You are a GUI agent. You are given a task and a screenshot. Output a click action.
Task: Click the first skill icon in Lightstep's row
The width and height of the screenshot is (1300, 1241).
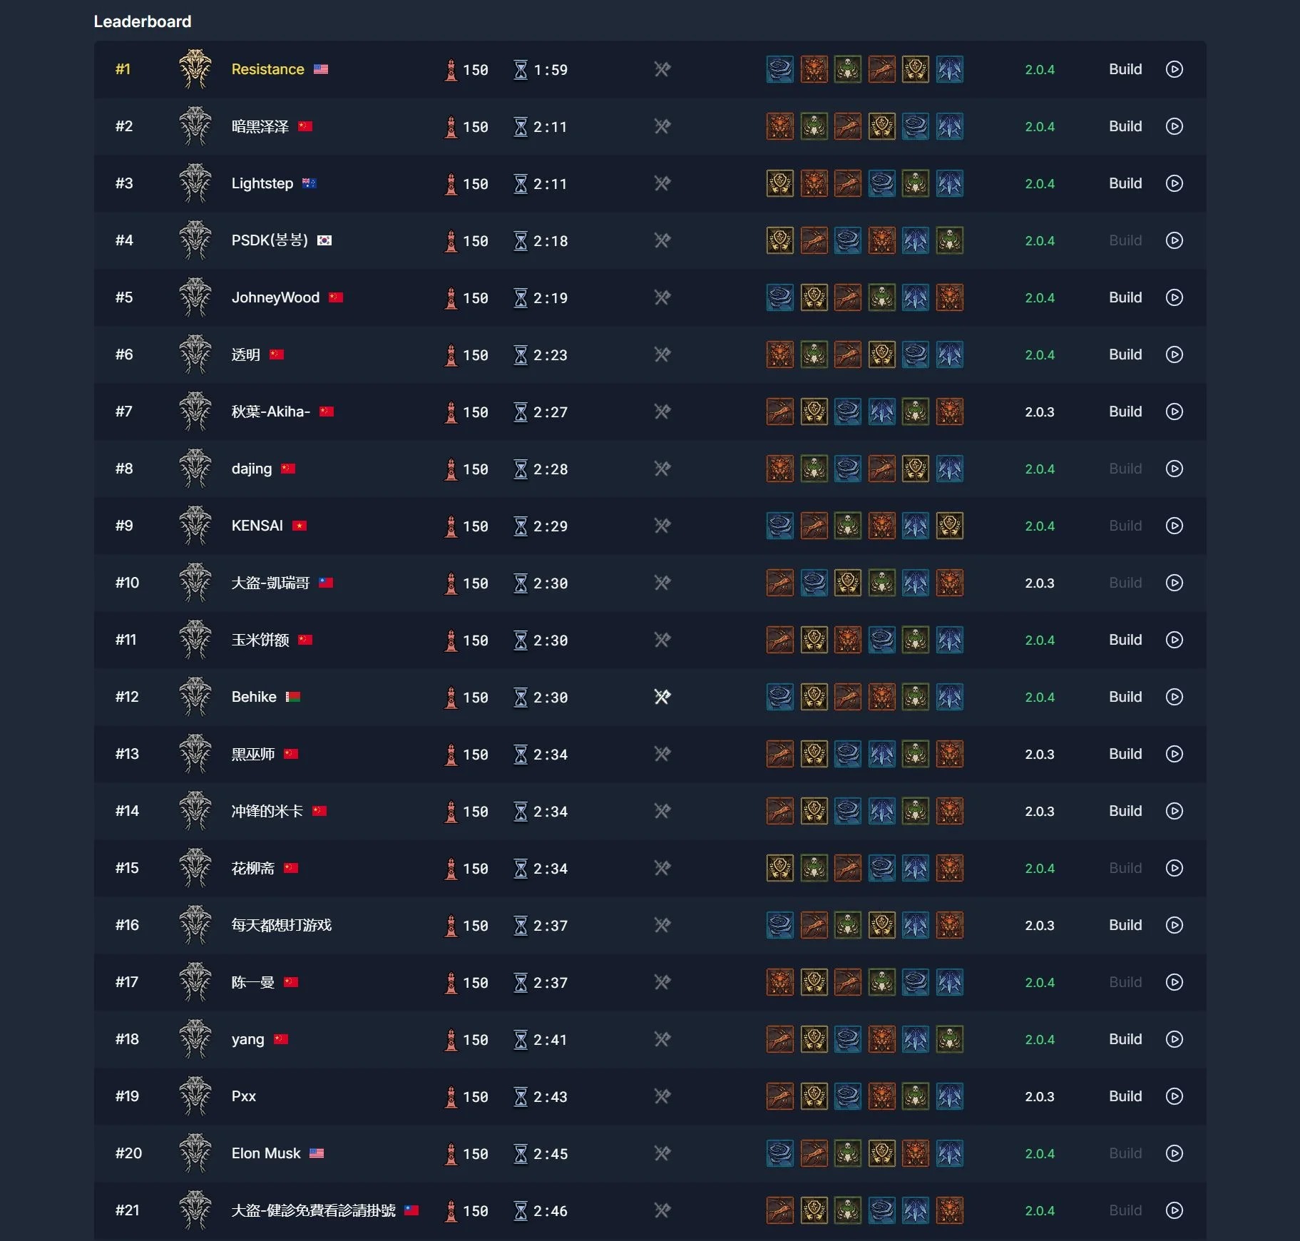[x=779, y=183]
